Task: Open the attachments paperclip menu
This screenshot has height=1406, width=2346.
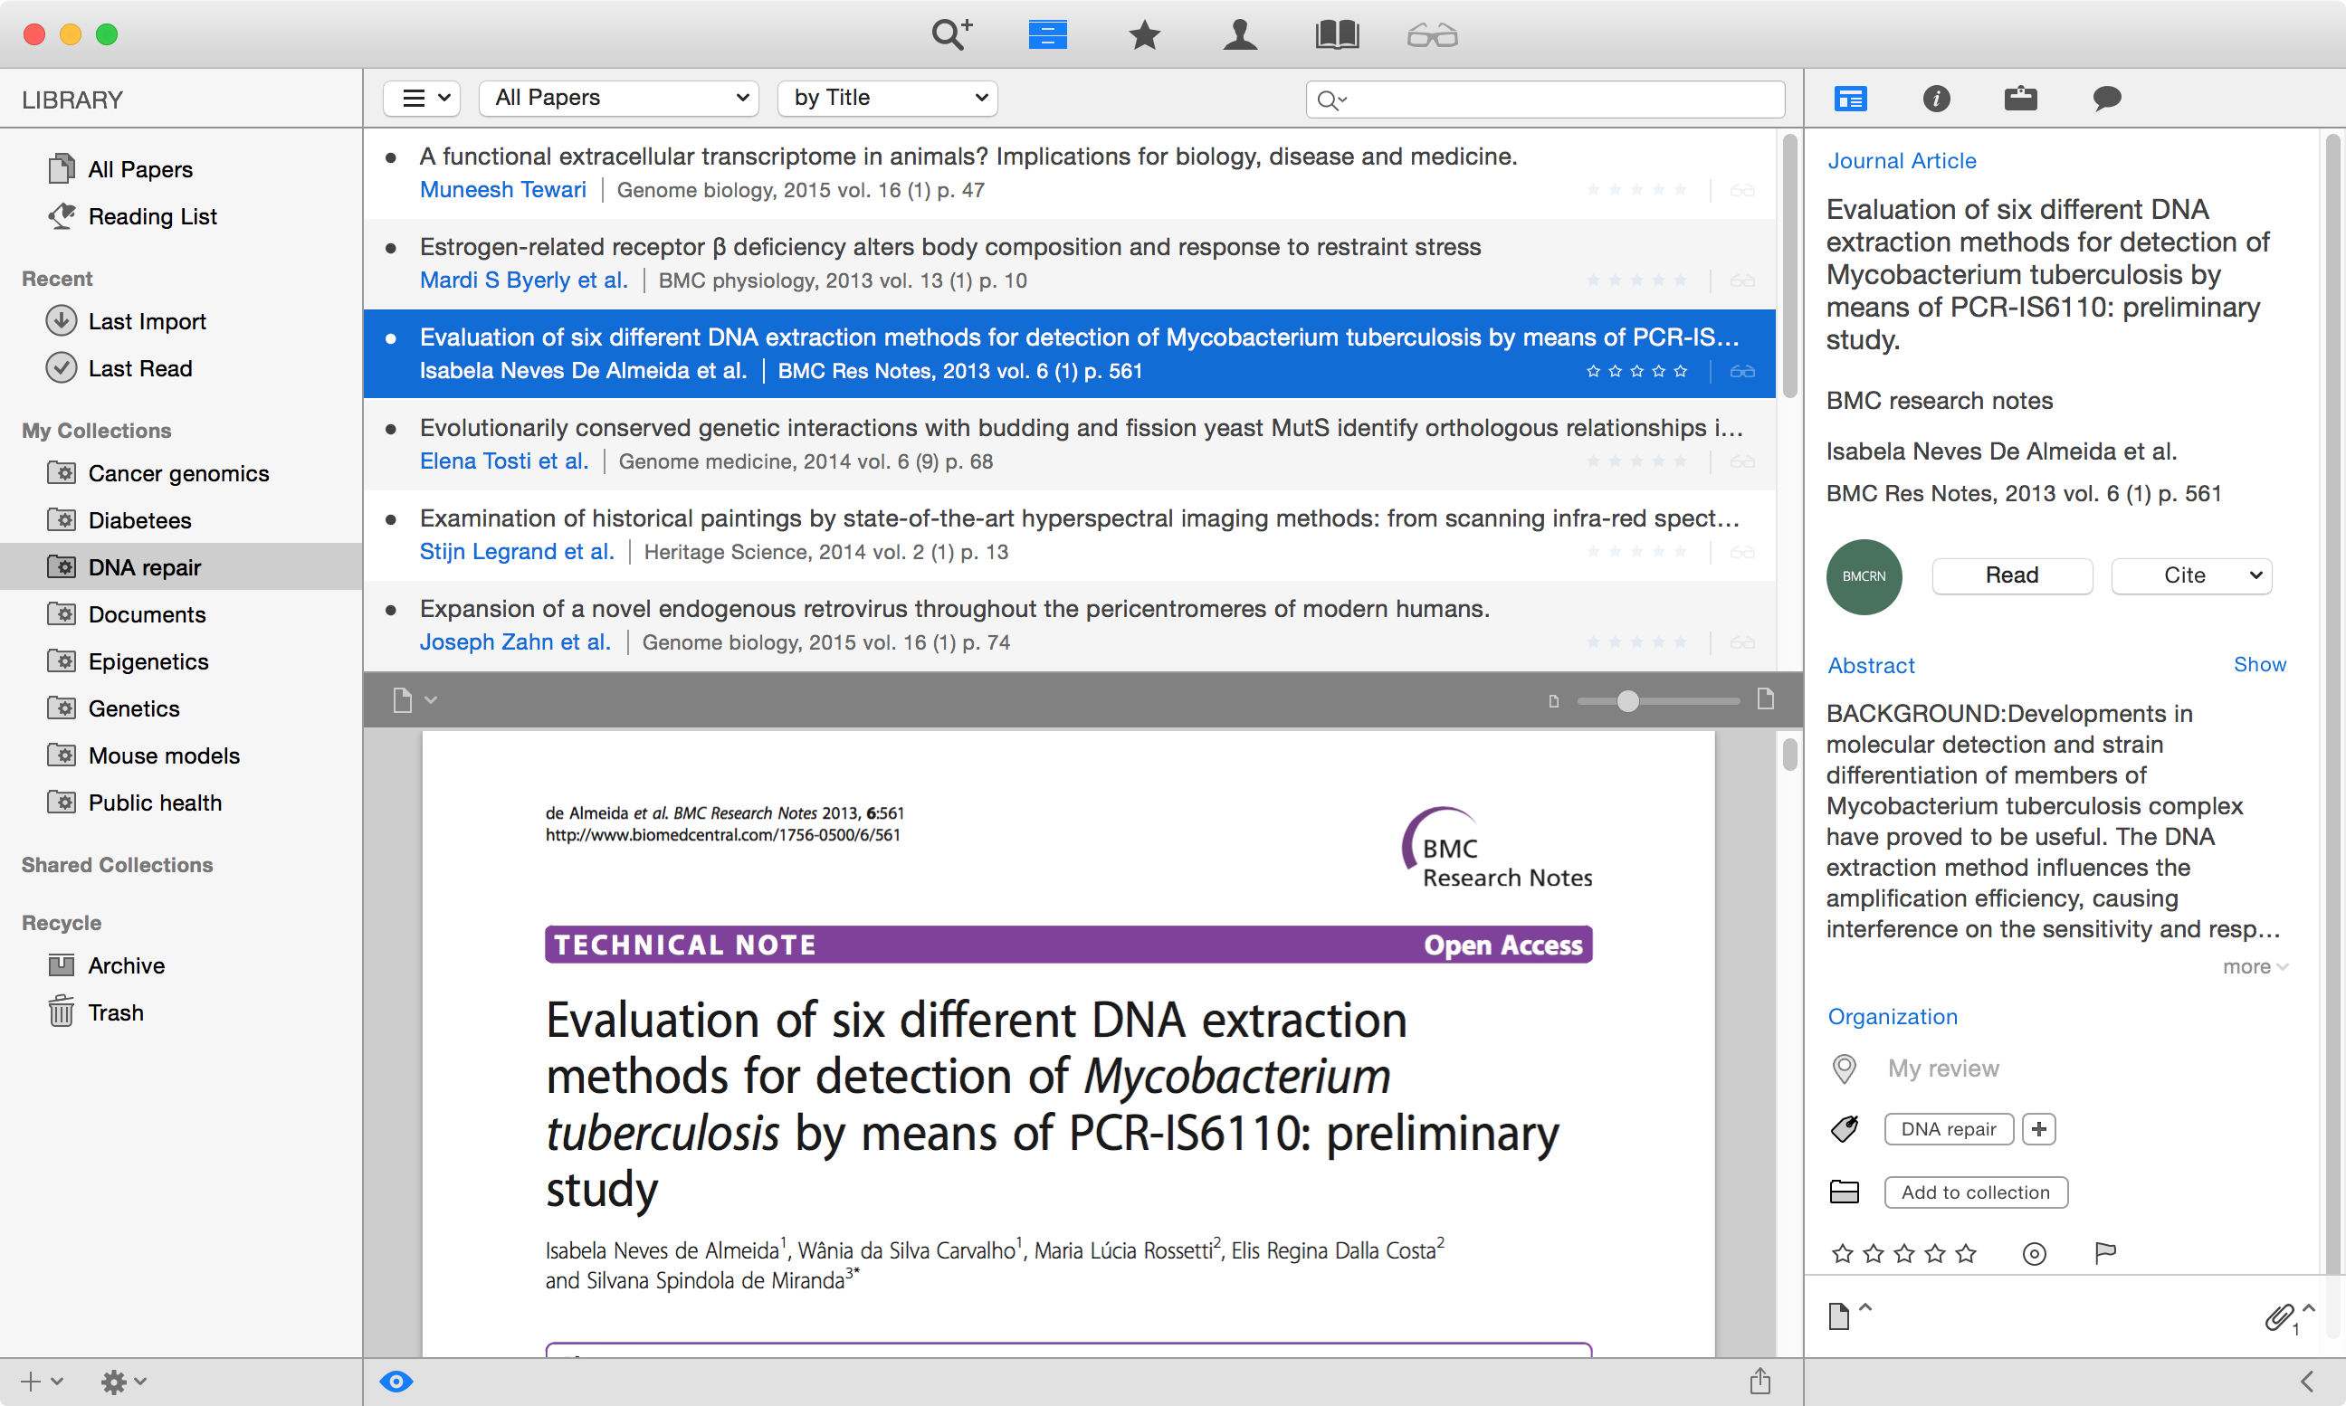Action: coord(2288,1317)
